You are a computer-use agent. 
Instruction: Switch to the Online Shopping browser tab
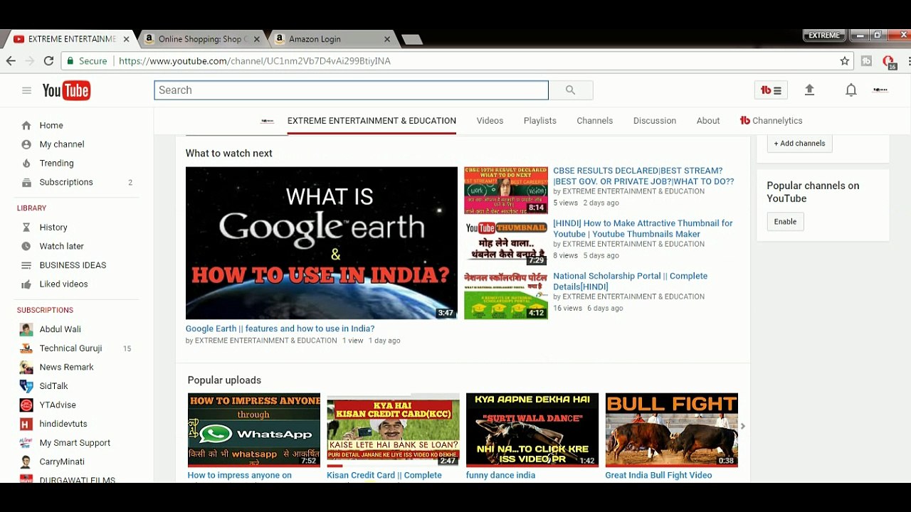point(202,39)
